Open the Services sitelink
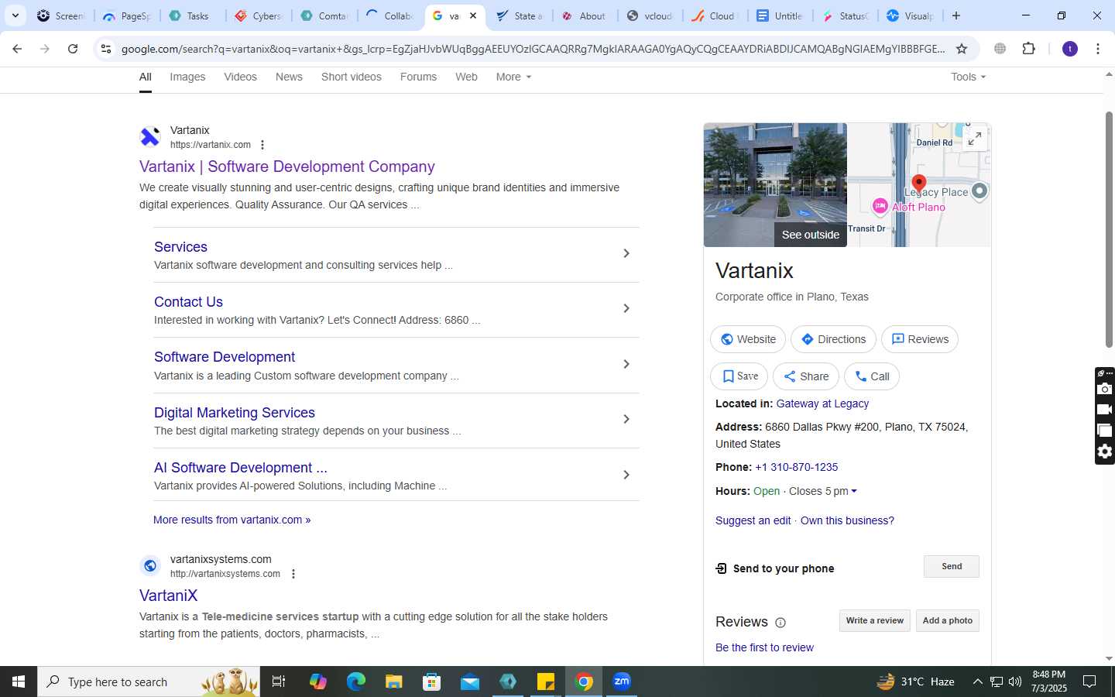1115x697 pixels. point(180,247)
